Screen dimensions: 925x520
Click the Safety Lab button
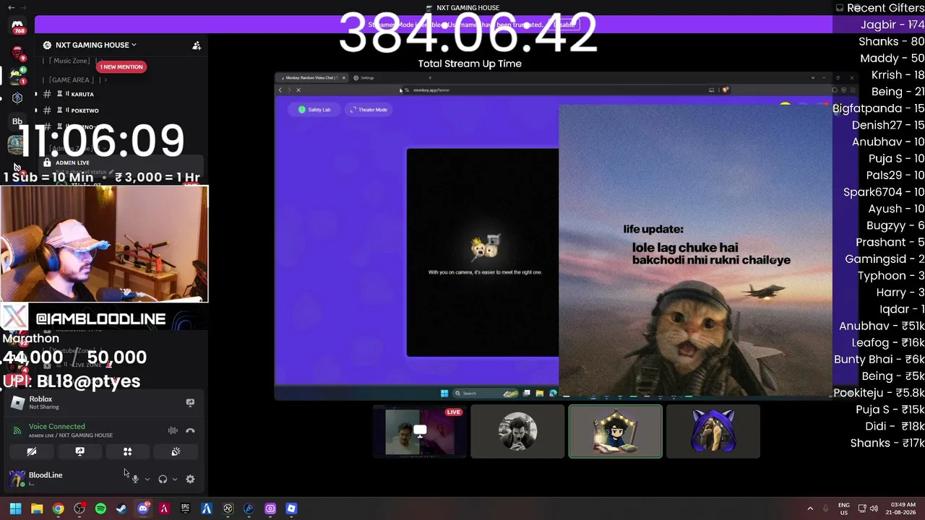pos(315,110)
